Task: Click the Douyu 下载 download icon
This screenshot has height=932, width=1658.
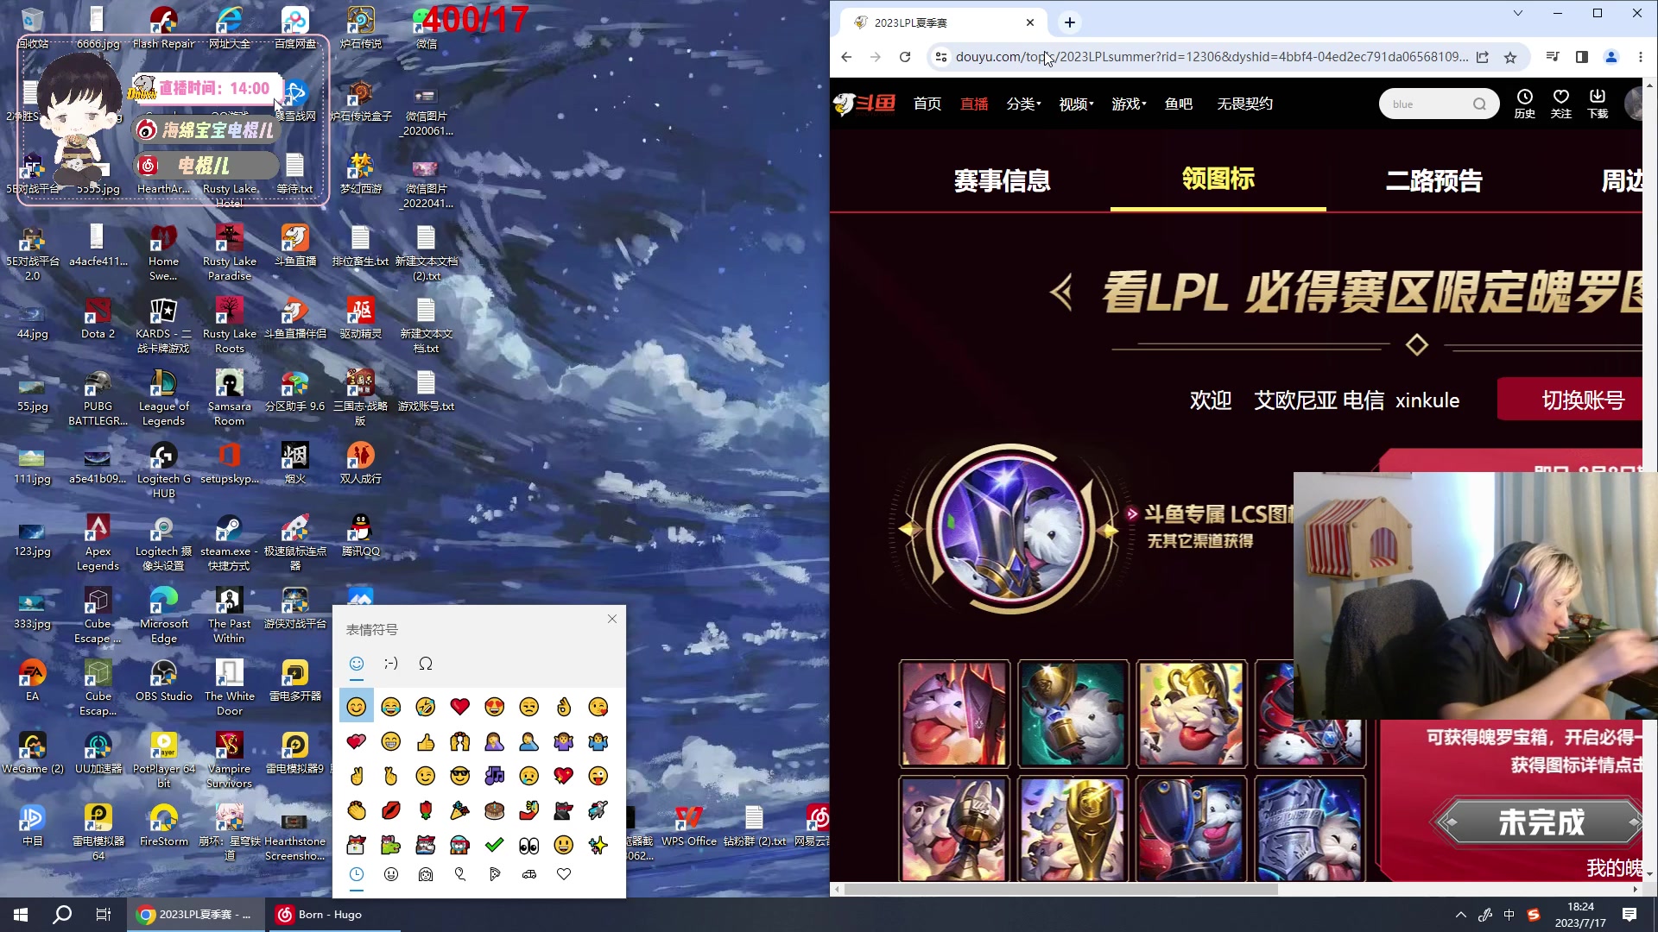Action: [x=1597, y=104]
